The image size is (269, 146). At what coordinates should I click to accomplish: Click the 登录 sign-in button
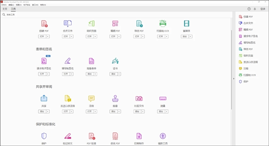tap(263, 9)
